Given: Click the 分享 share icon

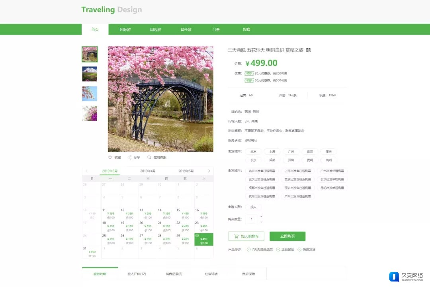Looking at the screenshot, I should click(x=129, y=157).
